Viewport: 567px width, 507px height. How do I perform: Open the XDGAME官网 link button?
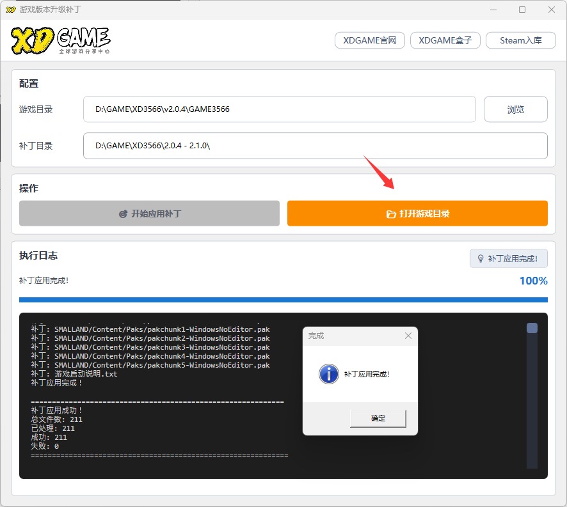(x=370, y=40)
